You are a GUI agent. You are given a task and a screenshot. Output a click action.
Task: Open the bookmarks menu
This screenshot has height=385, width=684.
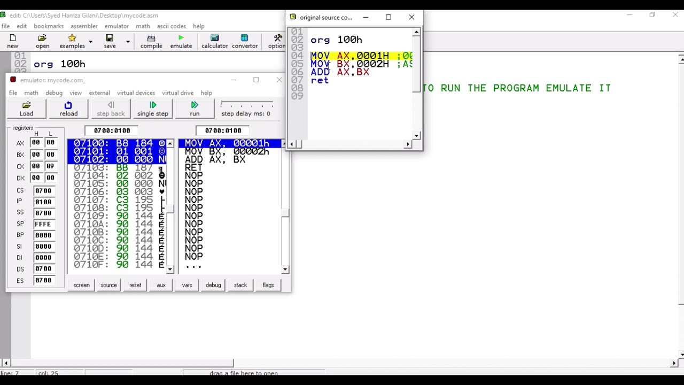tap(49, 26)
